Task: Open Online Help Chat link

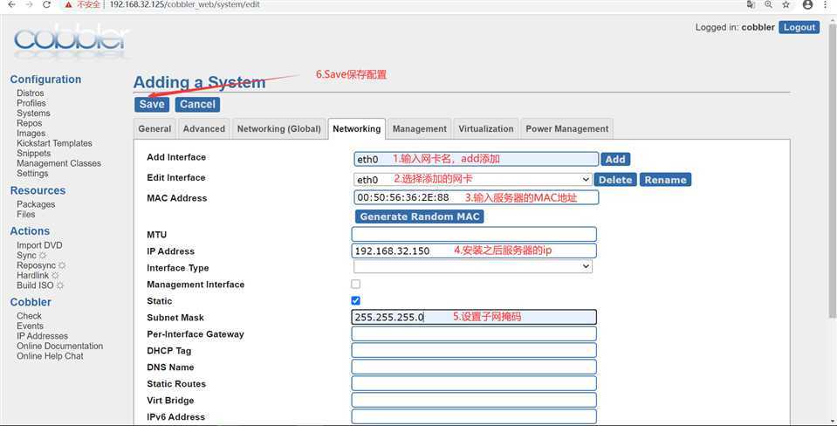Action: (x=50, y=356)
